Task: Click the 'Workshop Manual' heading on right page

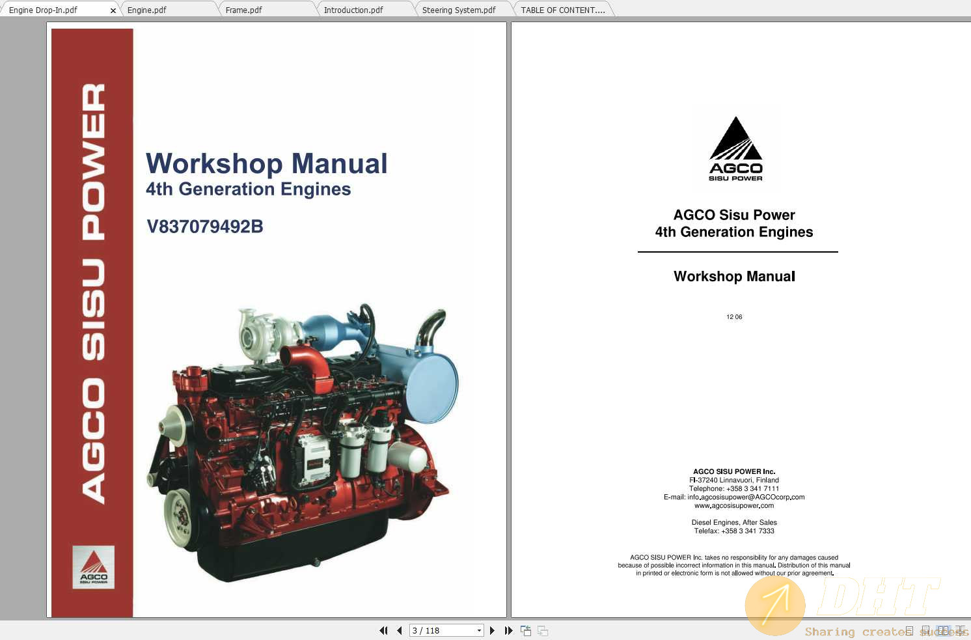Action: [734, 276]
